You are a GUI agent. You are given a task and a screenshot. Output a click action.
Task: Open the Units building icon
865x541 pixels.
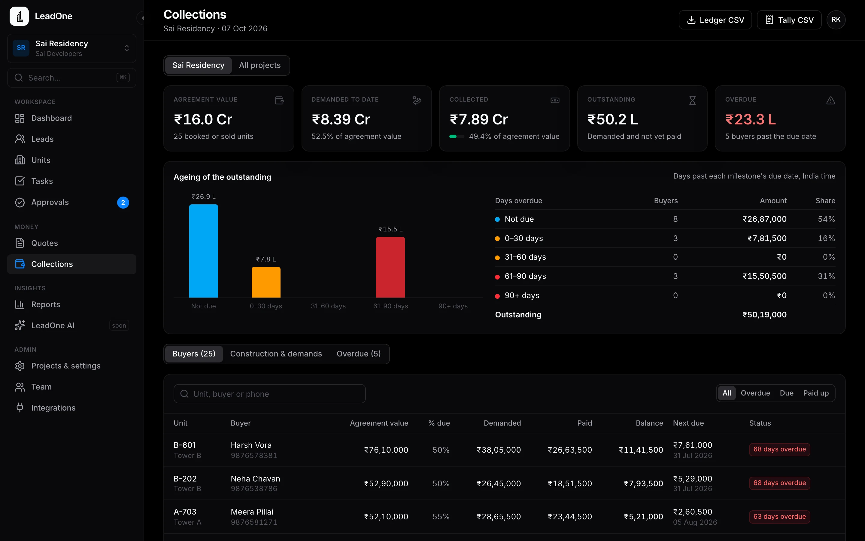click(x=20, y=160)
